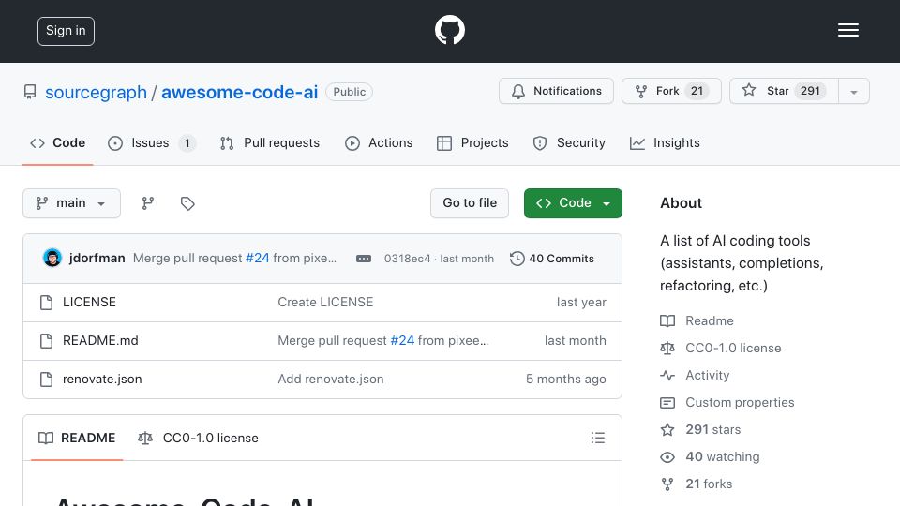Open the Readme link in About
900x506 pixels.
click(x=697, y=320)
